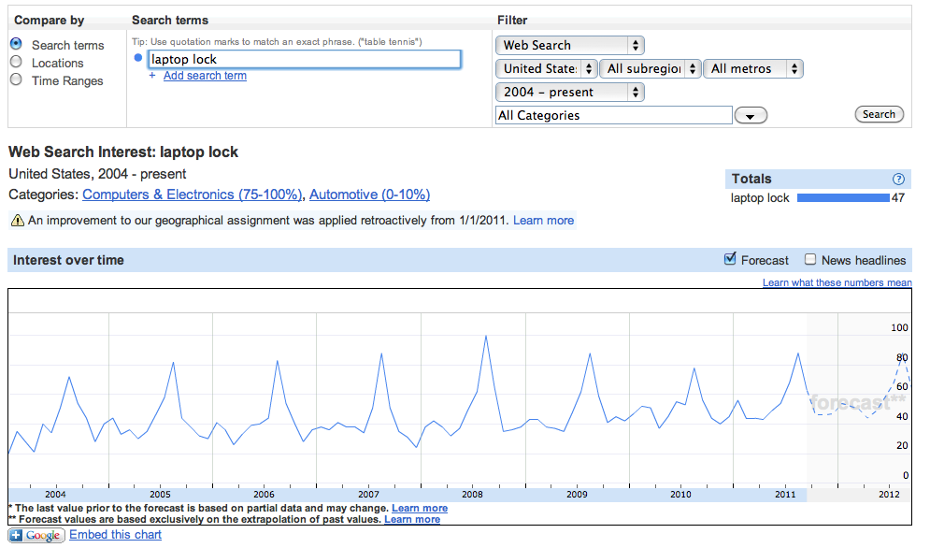Click the All Categories text field
Viewport: 930px width, 548px height.
pyautogui.click(x=614, y=115)
